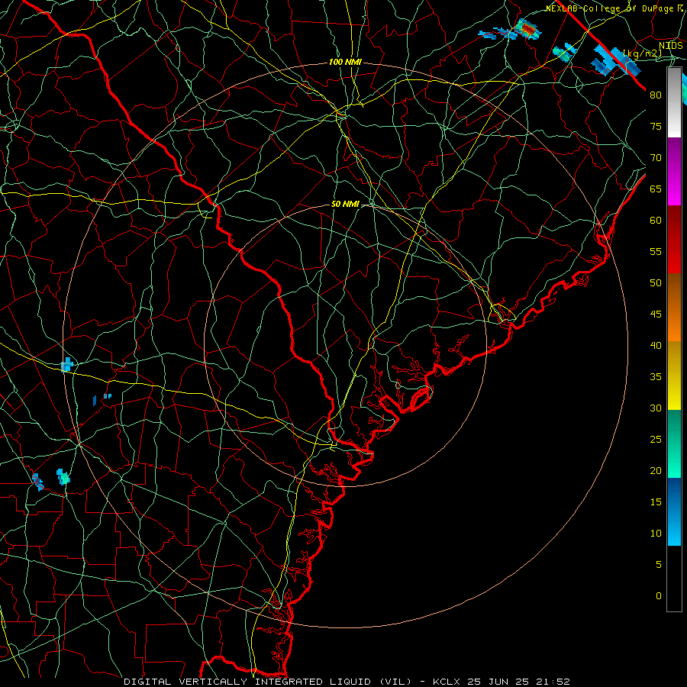Image resolution: width=687 pixels, height=687 pixels.
Task: Click the scale value 25
Action: 656,440
